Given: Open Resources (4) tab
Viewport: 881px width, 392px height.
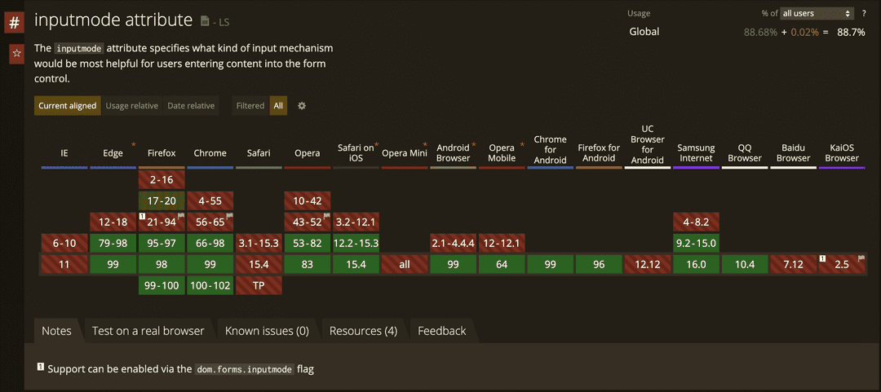Looking at the screenshot, I should (x=363, y=331).
